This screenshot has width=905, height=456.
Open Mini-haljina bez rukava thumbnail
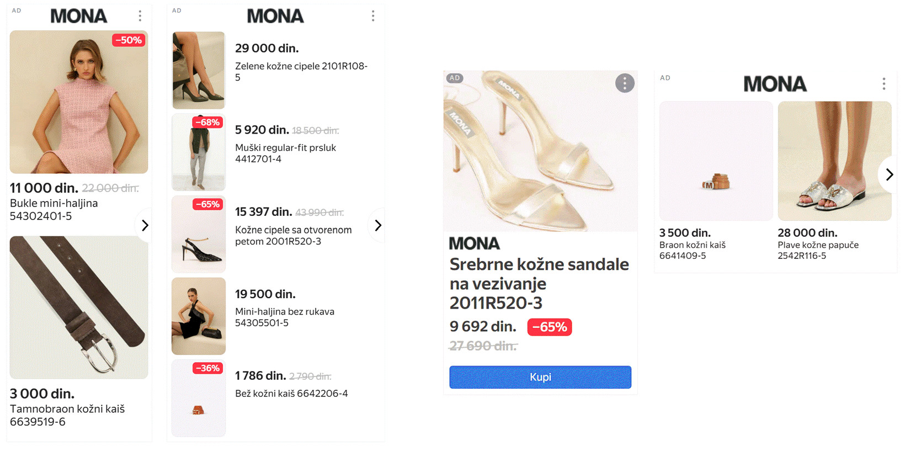tap(199, 316)
